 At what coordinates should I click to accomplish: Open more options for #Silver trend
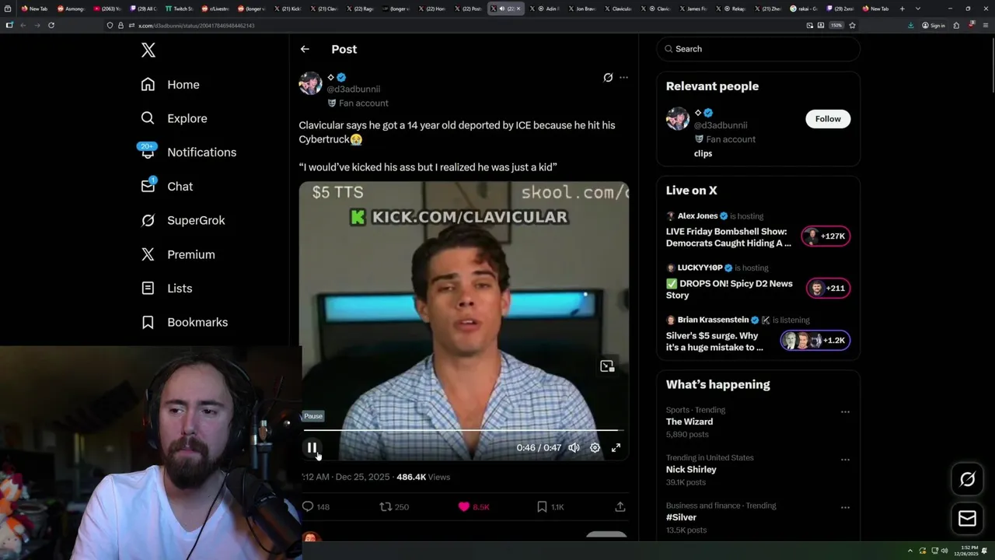click(x=845, y=507)
